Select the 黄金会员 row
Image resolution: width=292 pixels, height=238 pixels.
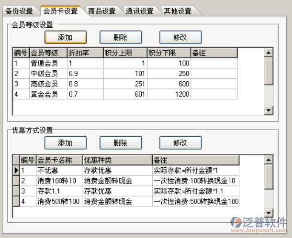44,94
